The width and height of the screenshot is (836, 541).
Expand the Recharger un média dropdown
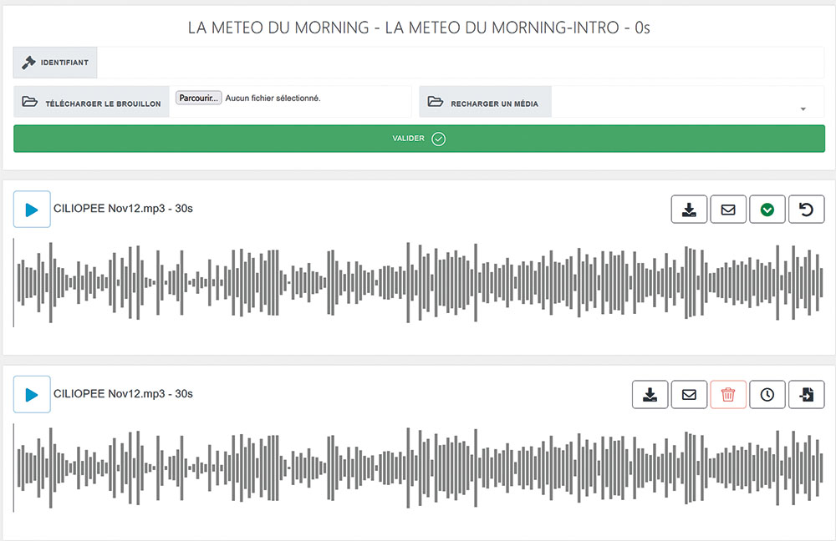click(x=686, y=103)
